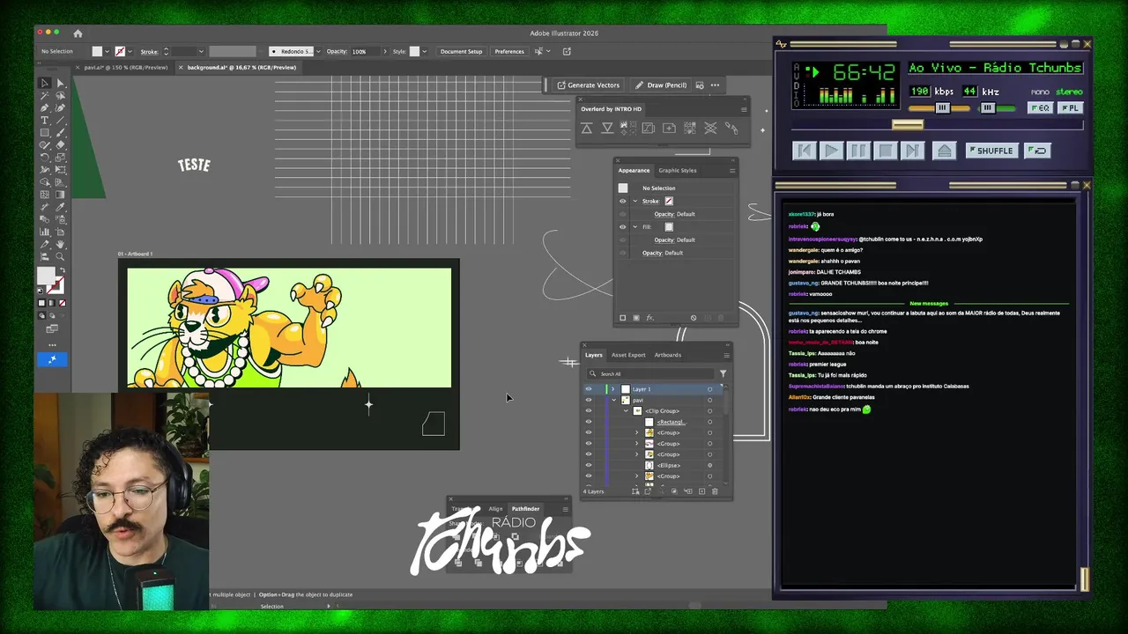Image resolution: width=1128 pixels, height=634 pixels.
Task: Click the pause button in radio player
Action: click(x=858, y=151)
